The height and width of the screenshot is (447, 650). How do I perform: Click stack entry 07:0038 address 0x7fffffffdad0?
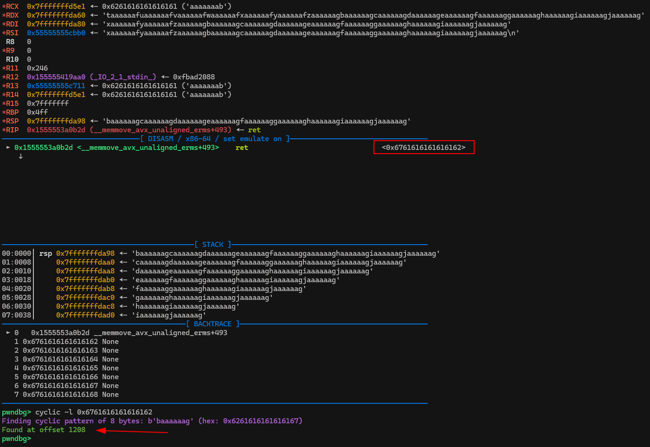tap(85, 315)
